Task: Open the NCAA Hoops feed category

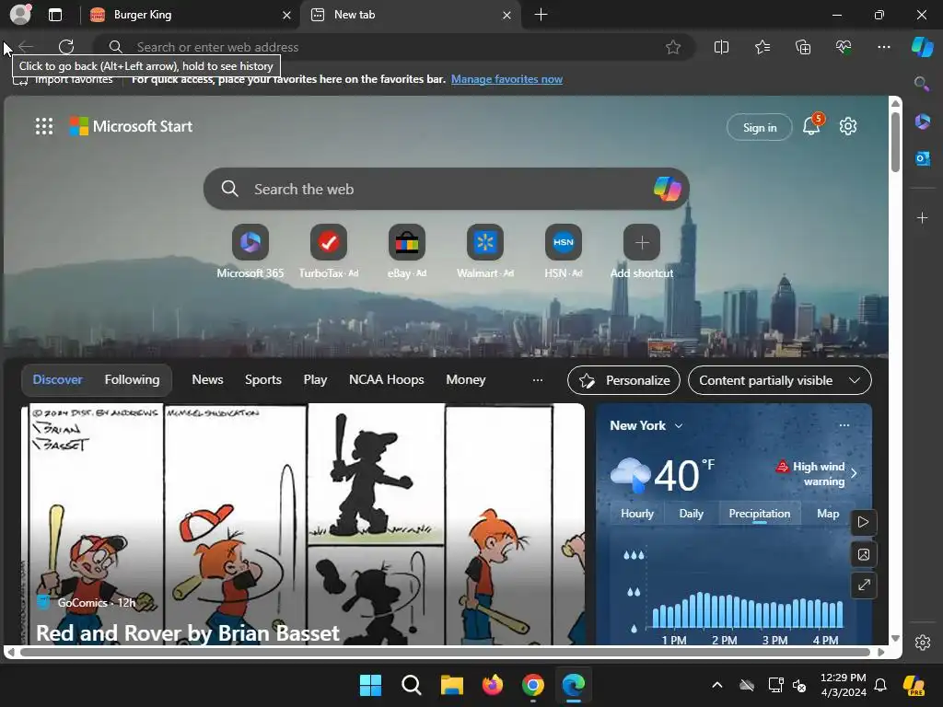Action: tap(386, 380)
